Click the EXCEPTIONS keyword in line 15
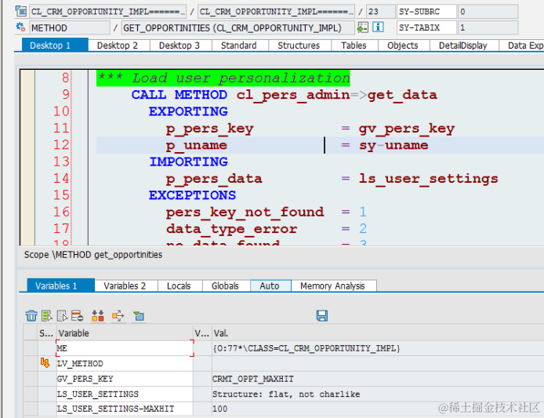The height and width of the screenshot is (418, 544). click(192, 195)
